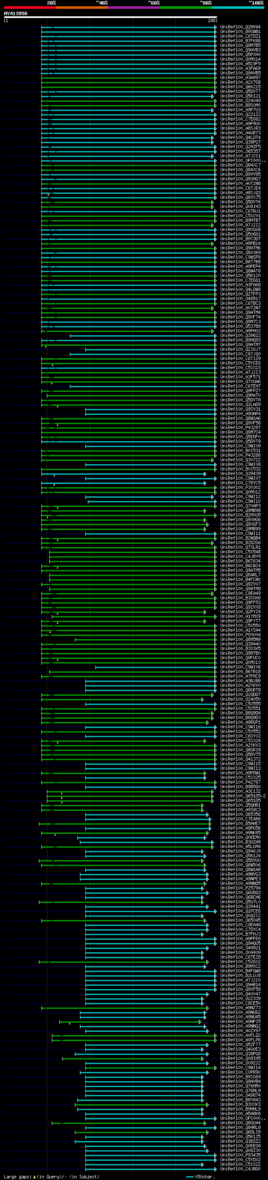This screenshot has width=268, height=1180.
Task: Select the UniRef100_A5C9F9 label
Action: pyautogui.click(x=240, y=64)
